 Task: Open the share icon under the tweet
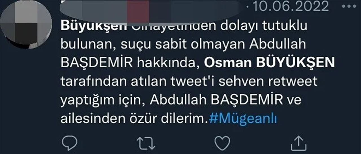(299, 143)
